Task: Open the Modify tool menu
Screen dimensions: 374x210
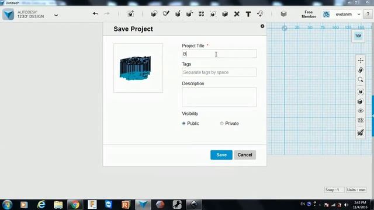Action: coord(189,14)
